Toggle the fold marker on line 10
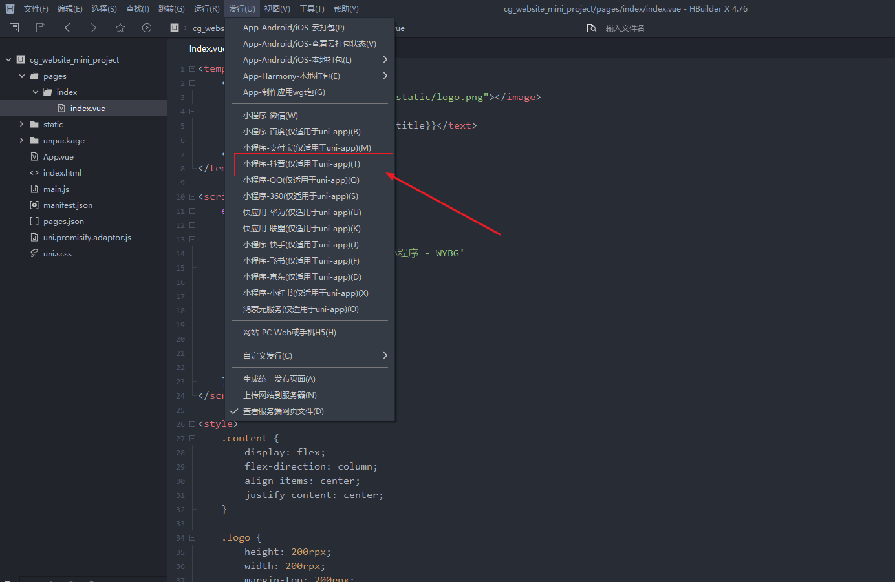This screenshot has height=582, width=895. coord(192,197)
